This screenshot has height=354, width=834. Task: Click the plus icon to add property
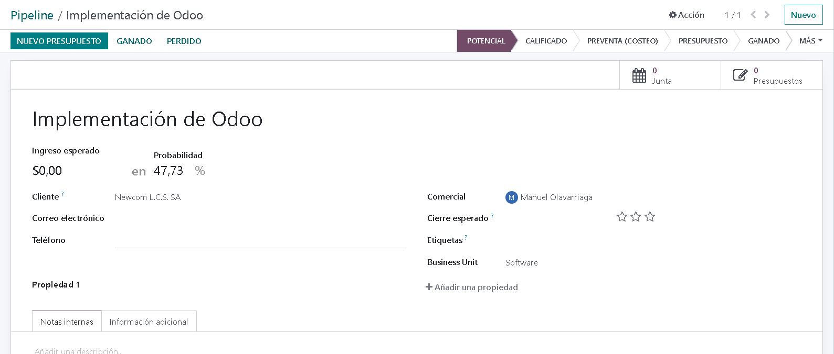[429, 287]
